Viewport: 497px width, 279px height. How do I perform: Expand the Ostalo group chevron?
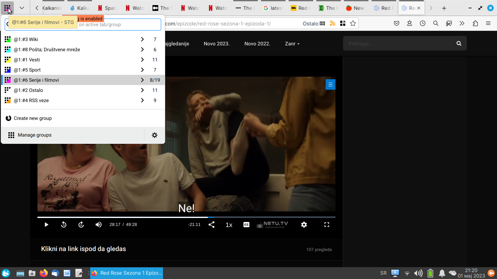[x=142, y=90]
